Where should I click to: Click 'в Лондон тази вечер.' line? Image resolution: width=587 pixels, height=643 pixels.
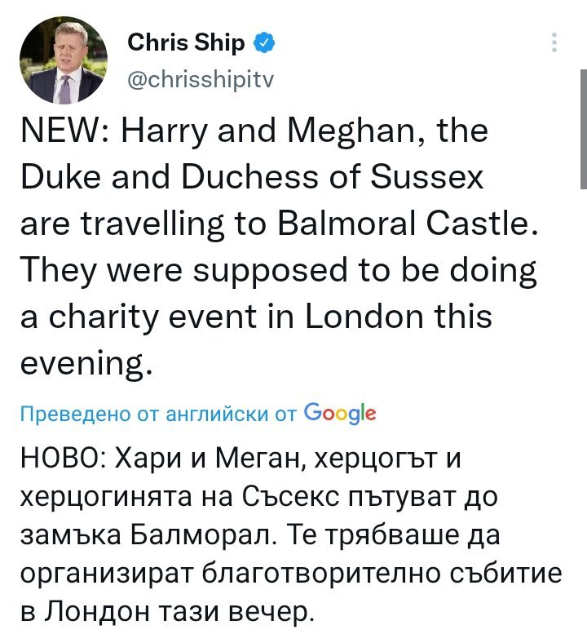pyautogui.click(x=166, y=610)
